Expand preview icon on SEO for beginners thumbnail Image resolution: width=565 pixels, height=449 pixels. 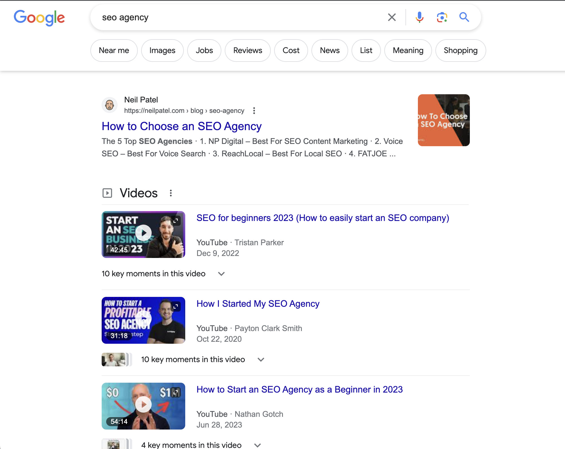[x=176, y=220]
